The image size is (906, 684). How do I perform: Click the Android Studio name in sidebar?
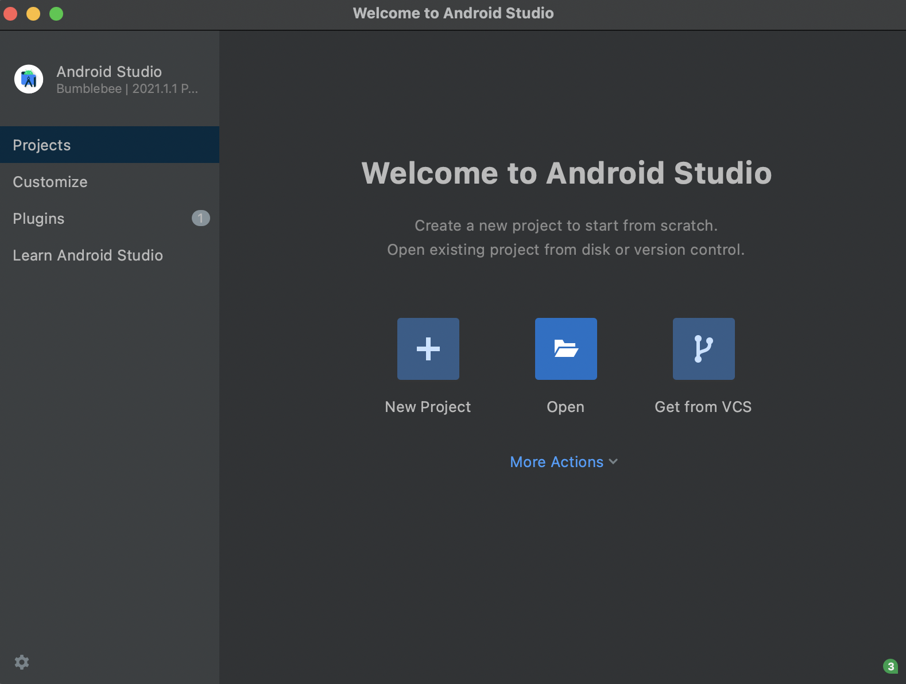109,72
